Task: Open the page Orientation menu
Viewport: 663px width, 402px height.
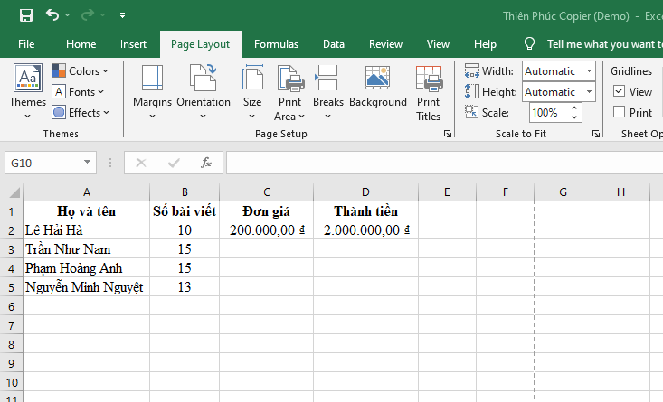Action: pyautogui.click(x=204, y=91)
